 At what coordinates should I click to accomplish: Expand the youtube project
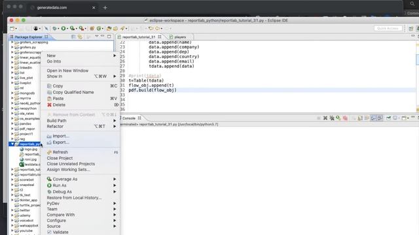(12, 230)
